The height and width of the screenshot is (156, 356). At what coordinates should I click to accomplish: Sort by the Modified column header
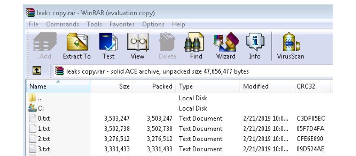(x=266, y=86)
